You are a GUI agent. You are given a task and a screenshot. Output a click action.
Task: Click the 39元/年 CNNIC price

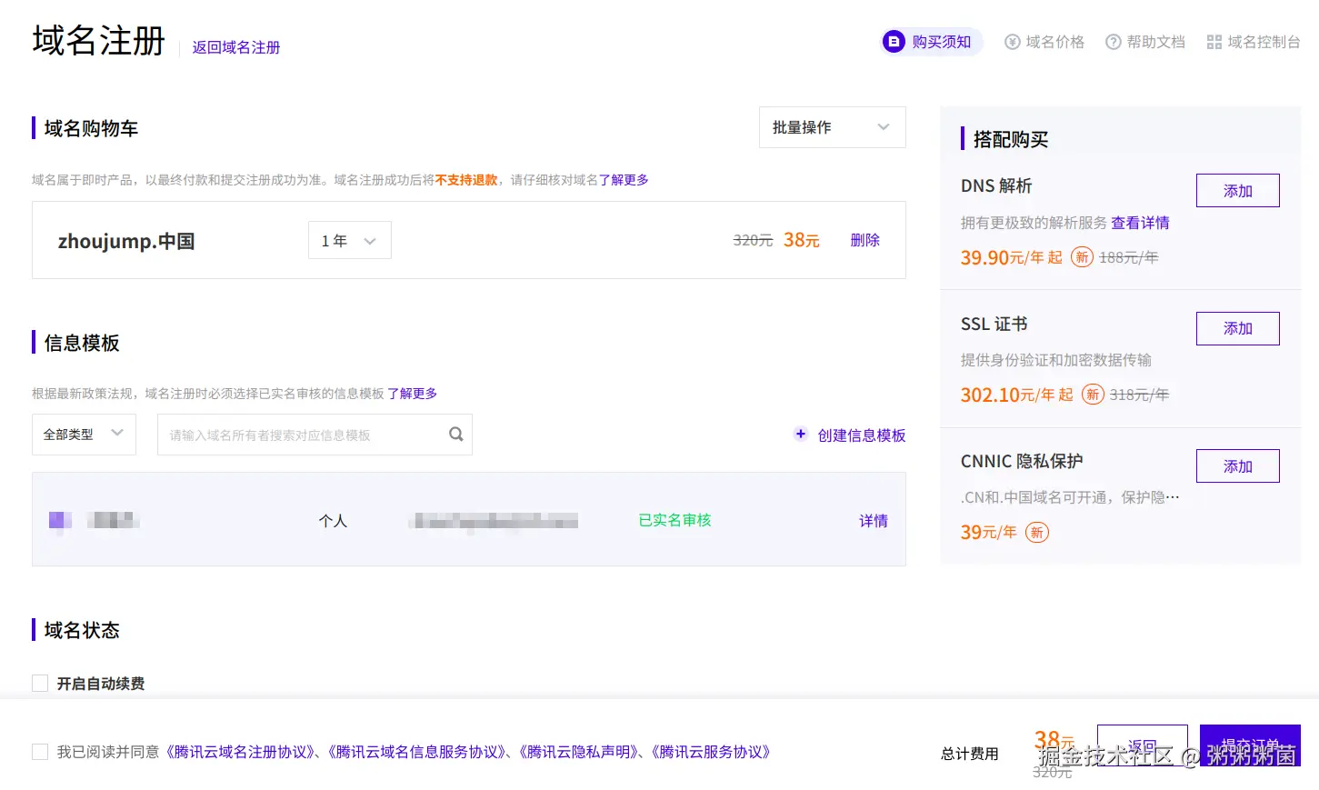[989, 533]
